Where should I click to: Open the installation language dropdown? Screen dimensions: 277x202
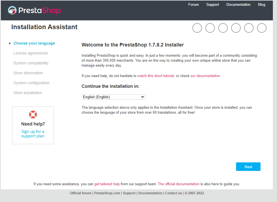coord(113,97)
